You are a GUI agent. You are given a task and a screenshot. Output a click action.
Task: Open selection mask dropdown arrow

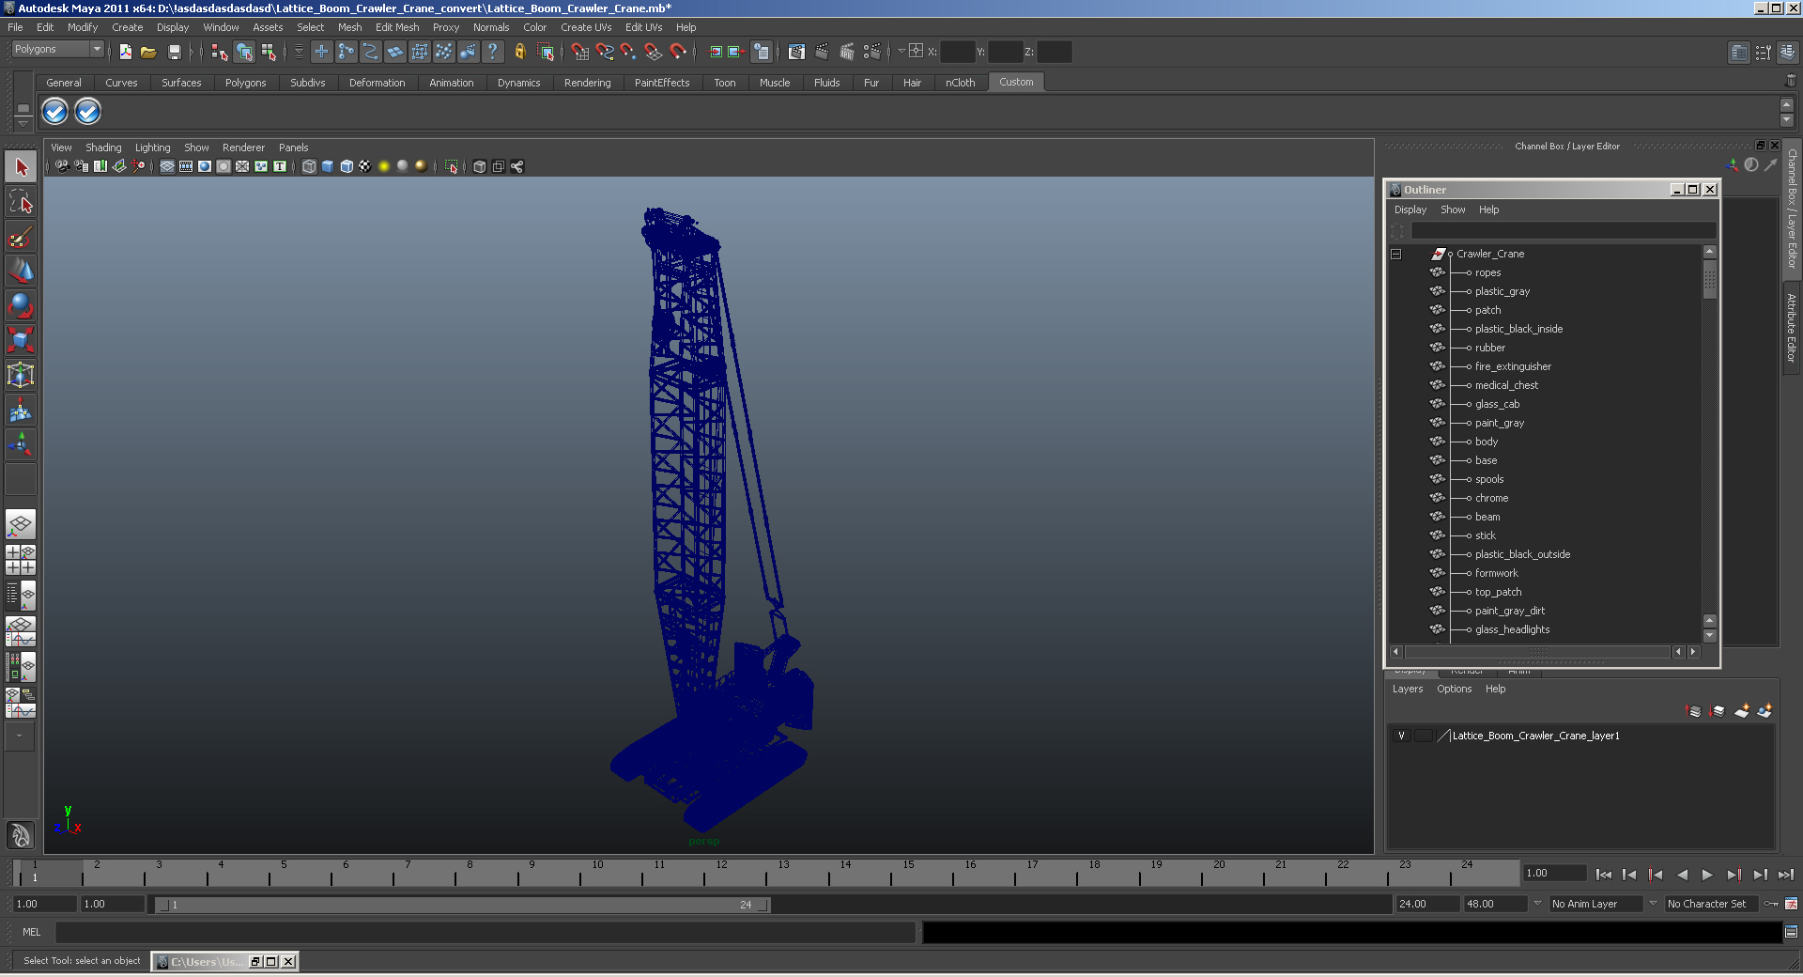pyautogui.click(x=299, y=52)
